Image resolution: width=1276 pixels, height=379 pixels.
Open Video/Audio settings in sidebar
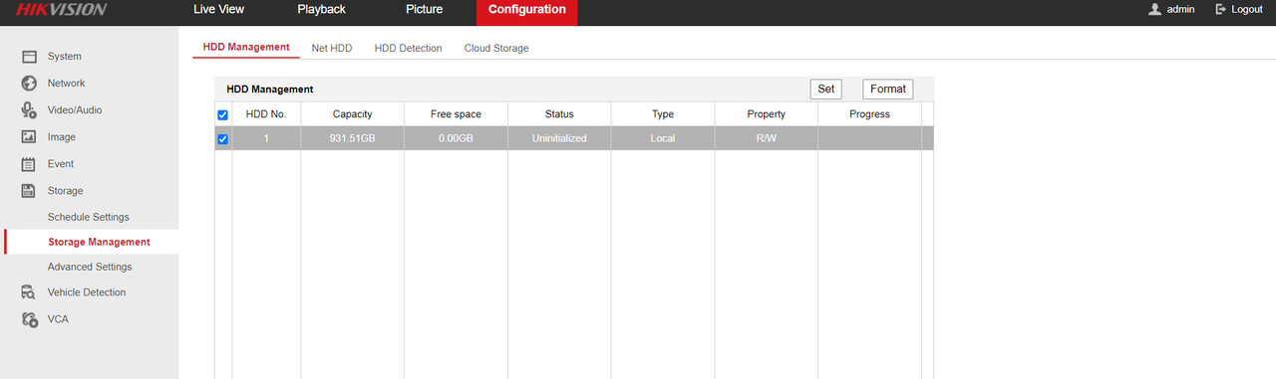pos(75,110)
